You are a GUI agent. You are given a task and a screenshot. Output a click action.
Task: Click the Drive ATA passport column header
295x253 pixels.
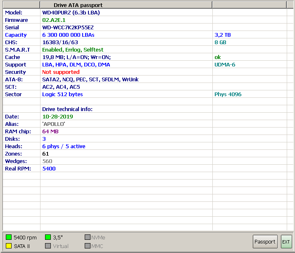click(x=126, y=5)
